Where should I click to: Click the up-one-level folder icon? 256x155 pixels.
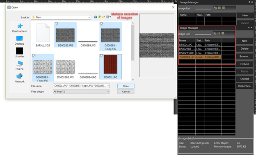coord(99,17)
